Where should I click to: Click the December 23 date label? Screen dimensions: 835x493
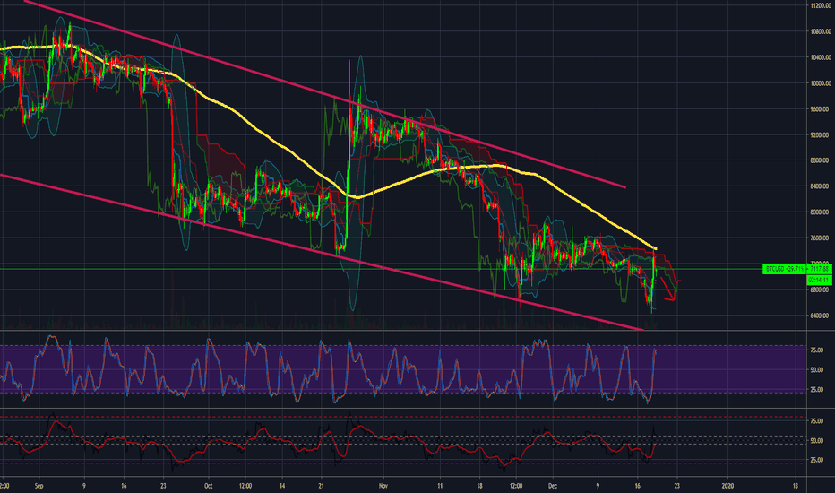click(x=676, y=486)
